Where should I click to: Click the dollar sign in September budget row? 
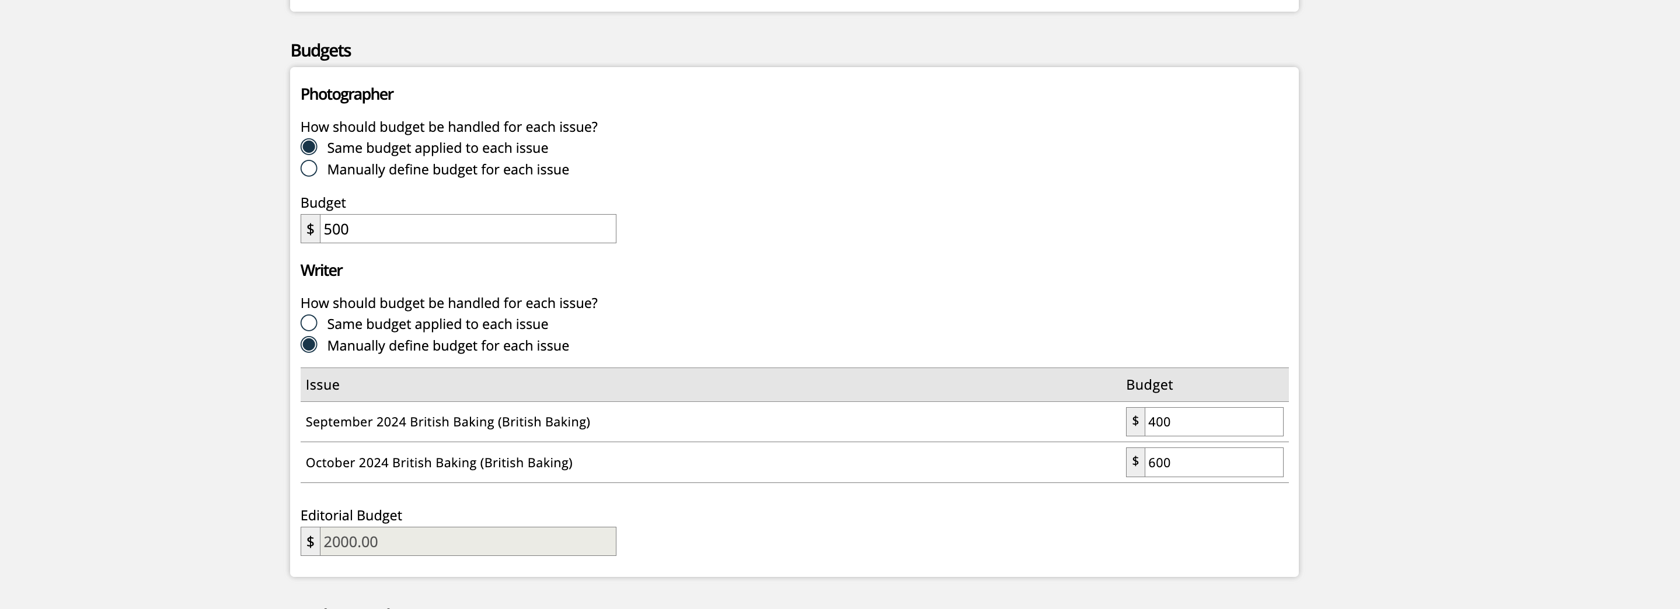(x=1135, y=422)
